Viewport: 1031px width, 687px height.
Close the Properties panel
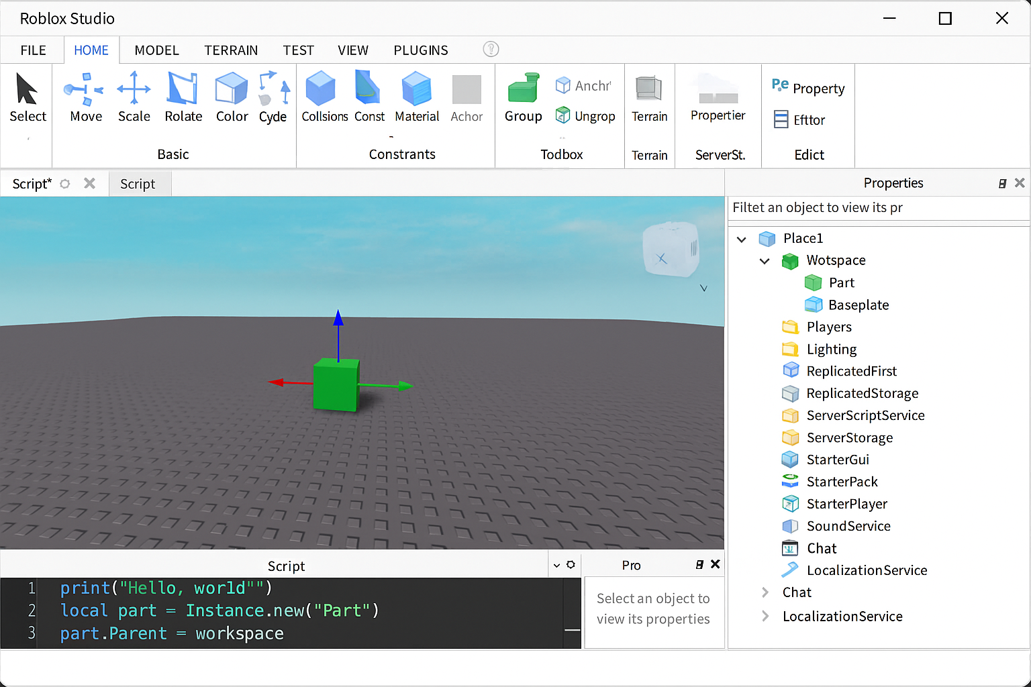point(1020,182)
